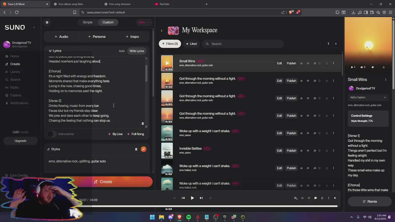
Task: Click the workspace Search field
Action: (243, 44)
